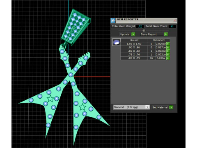The height and width of the screenshot is (148, 197).
Task: Collapse panel using small round arrow button
Action: coord(144,30)
